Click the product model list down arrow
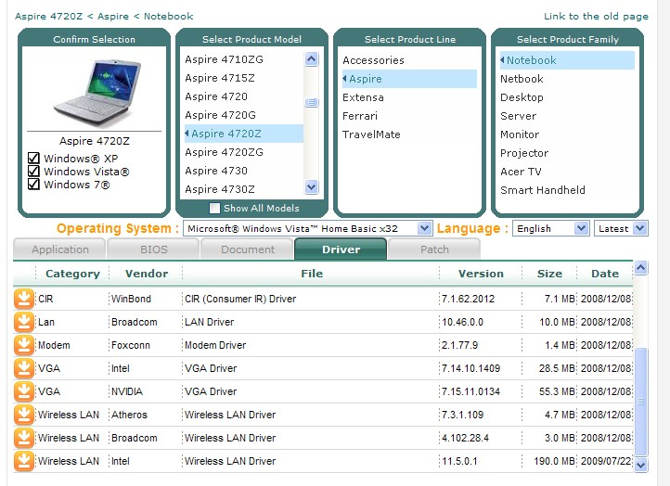The image size is (670, 486). point(312,186)
